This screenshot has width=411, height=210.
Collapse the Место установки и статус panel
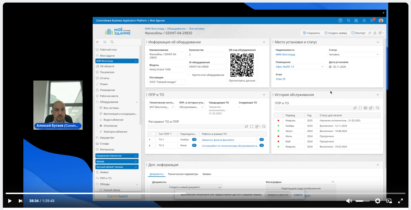(378, 42)
